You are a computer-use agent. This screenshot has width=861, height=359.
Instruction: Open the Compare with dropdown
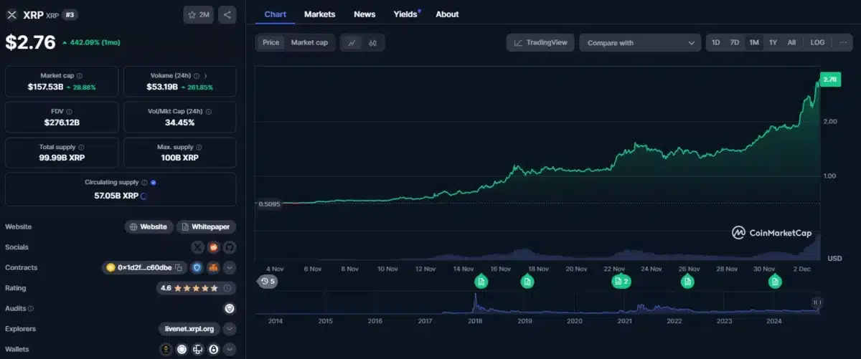[x=640, y=43]
